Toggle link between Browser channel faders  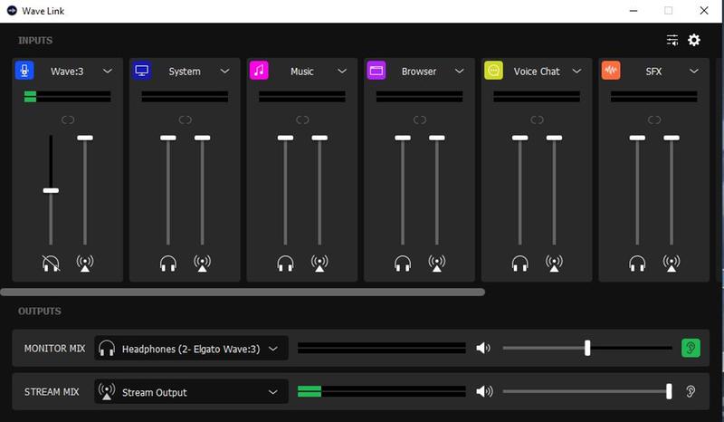tap(420, 120)
